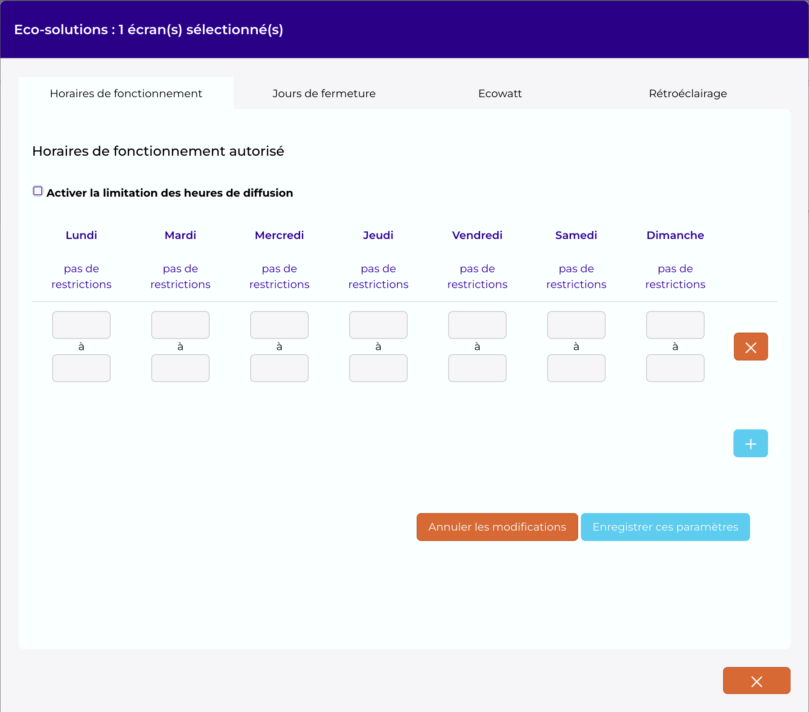Image resolution: width=809 pixels, height=712 pixels.
Task: Enable the broadcast hours limitation checkbox
Action: 38,191
